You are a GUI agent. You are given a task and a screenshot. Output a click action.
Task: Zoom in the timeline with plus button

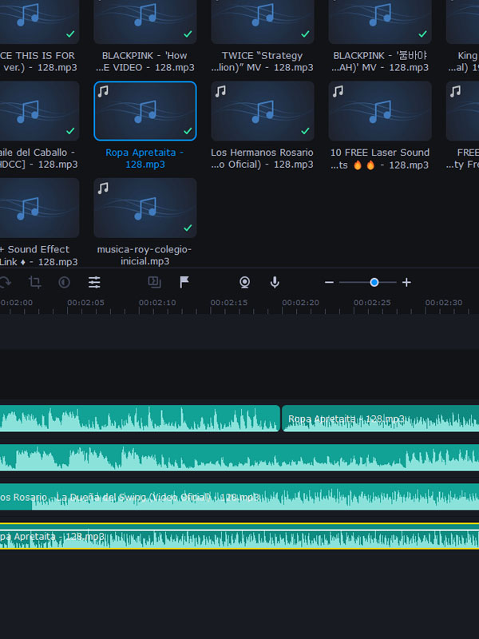tap(406, 282)
